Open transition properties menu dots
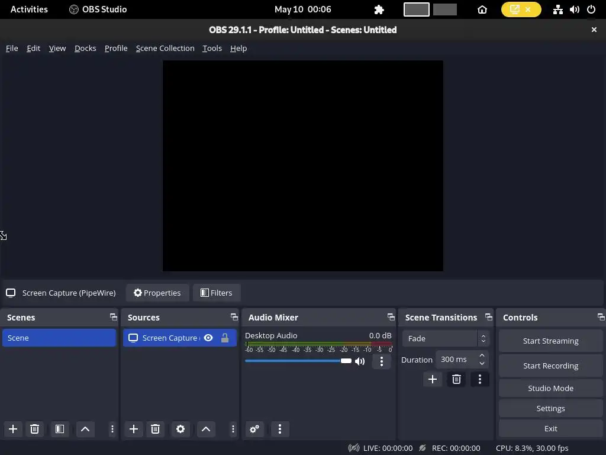Image resolution: width=606 pixels, height=455 pixels. coord(479,379)
